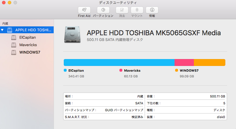
Task: Click the pink dot beside Mavericks legend
Action: [121, 70]
